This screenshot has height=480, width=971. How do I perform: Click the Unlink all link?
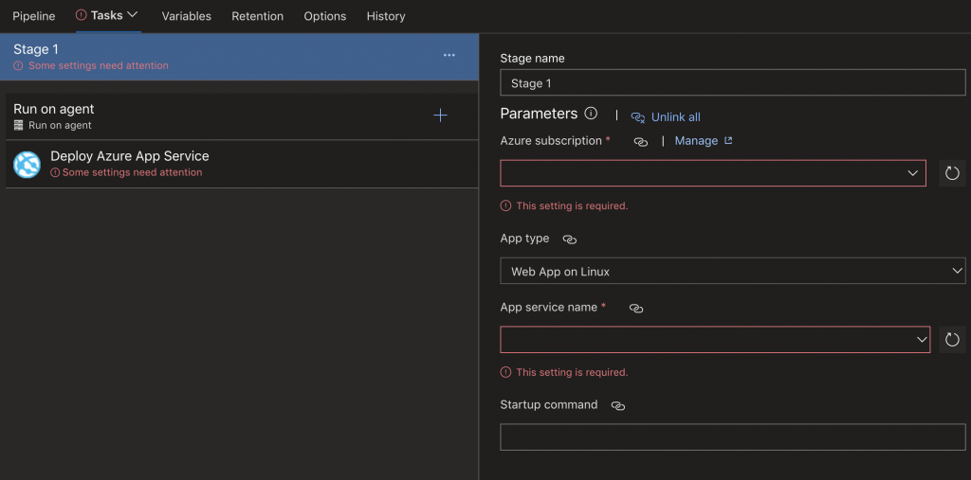[x=675, y=117]
